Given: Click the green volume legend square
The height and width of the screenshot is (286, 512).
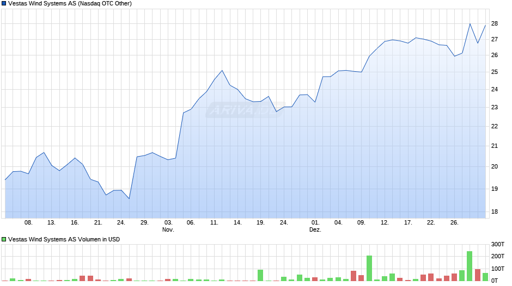Looking at the screenshot, I should [4, 239].
